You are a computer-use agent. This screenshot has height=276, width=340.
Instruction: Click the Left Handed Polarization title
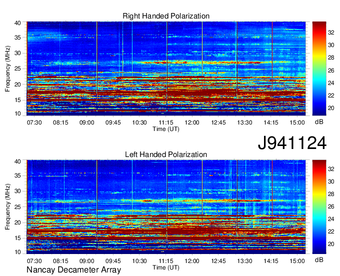pyautogui.click(x=166, y=154)
